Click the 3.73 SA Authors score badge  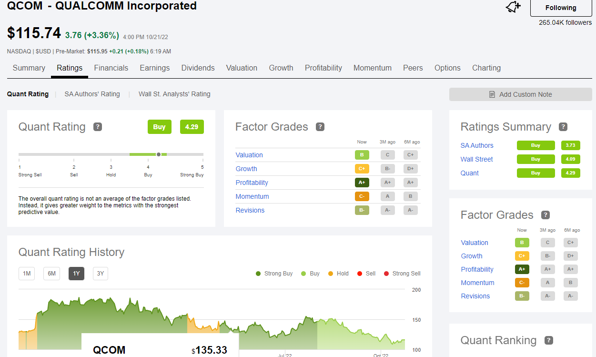[570, 145]
